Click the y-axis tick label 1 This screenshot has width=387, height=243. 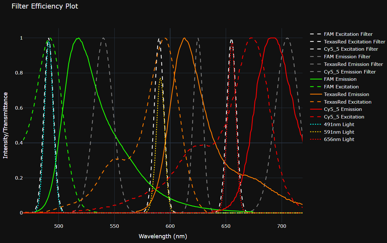21,38
